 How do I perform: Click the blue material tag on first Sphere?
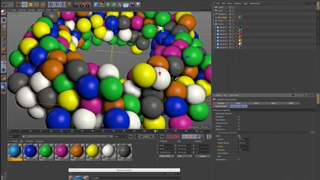click(x=240, y=27)
